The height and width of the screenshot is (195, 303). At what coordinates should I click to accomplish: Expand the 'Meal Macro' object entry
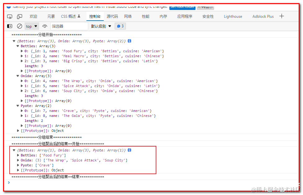click(22, 56)
